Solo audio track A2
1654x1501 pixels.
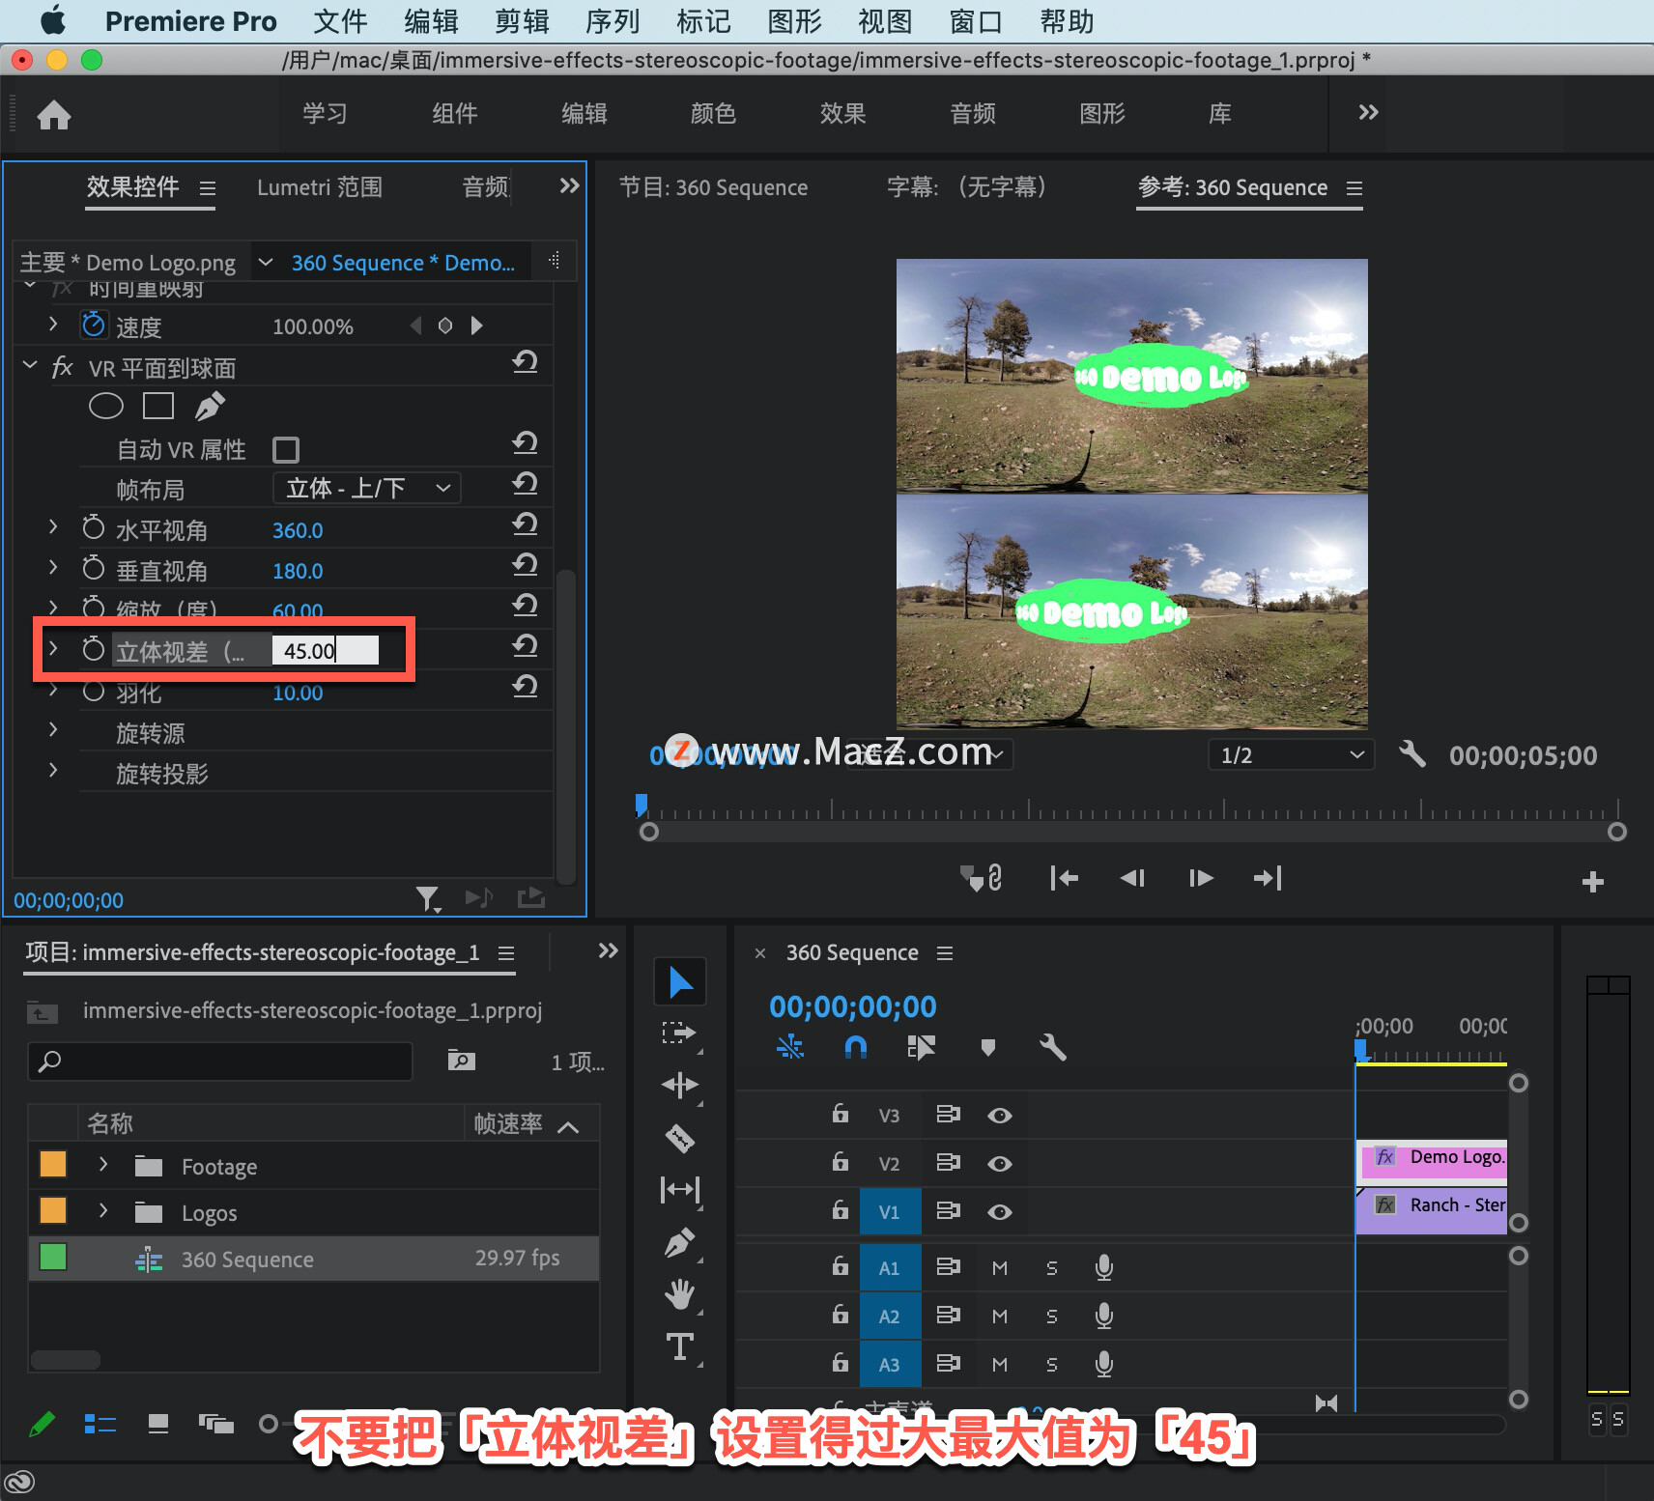[x=1052, y=1317]
